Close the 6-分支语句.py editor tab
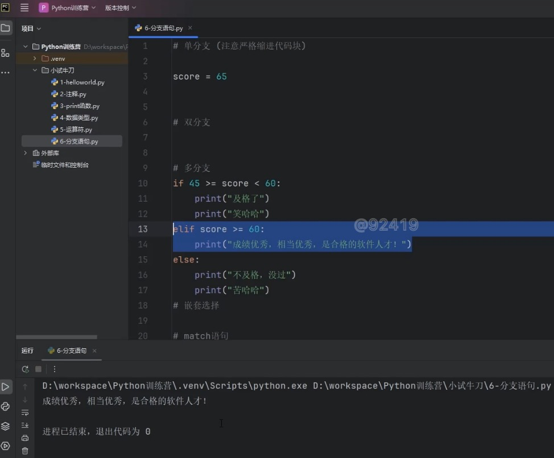The image size is (554, 458). 190,27
